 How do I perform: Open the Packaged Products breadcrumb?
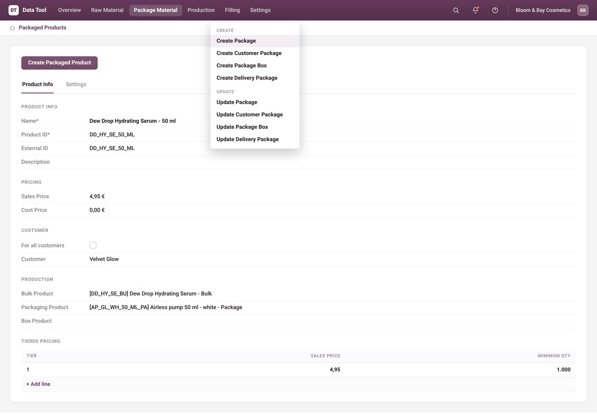[43, 28]
